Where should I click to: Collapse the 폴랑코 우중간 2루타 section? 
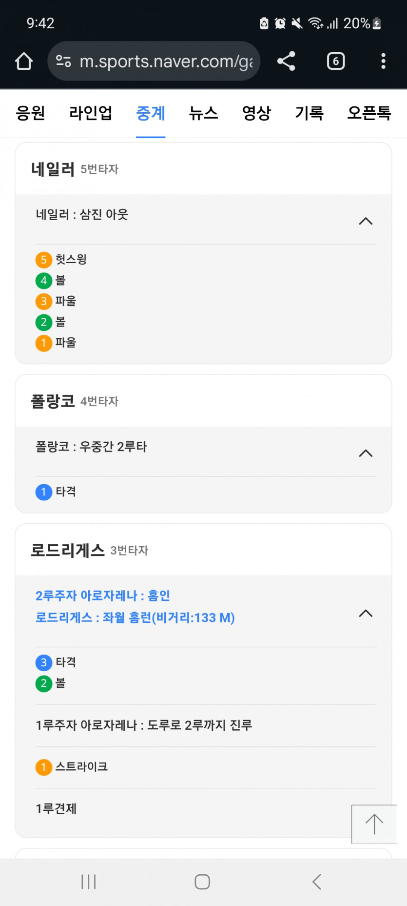[366, 453]
